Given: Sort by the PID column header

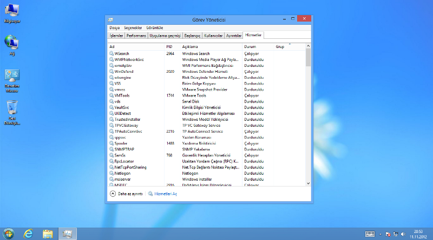Looking at the screenshot, I should 172,46.
